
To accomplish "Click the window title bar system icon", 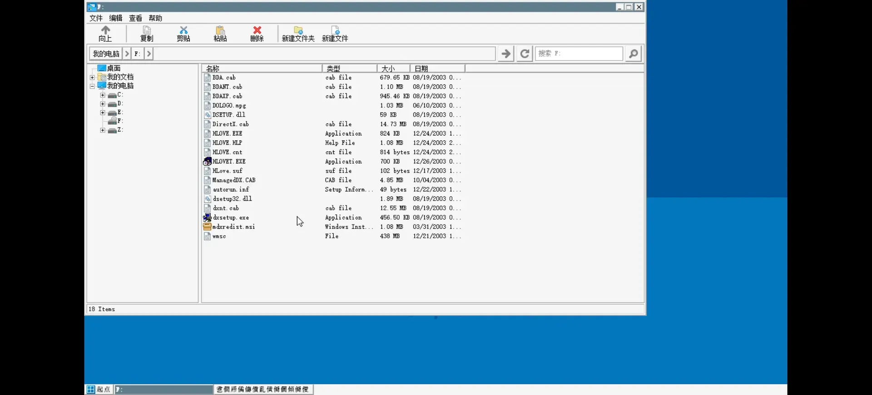I will coord(92,7).
